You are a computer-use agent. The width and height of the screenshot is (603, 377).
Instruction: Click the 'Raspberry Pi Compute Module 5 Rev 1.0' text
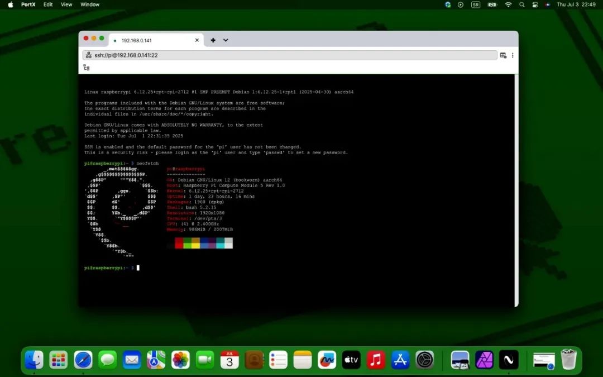pyautogui.click(x=234, y=185)
